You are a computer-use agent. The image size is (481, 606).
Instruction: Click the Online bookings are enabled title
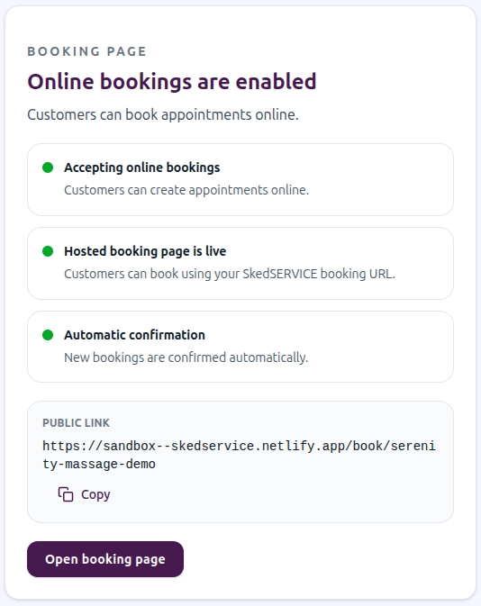(x=172, y=82)
